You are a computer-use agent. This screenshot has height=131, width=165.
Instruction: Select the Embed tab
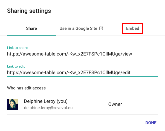[x=132, y=28]
